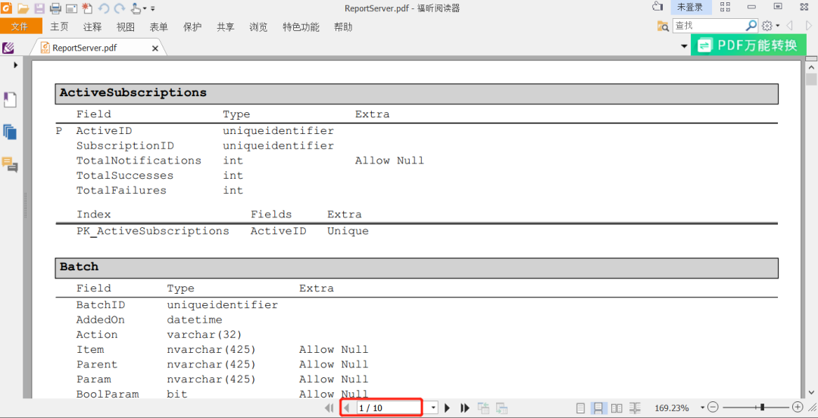Undo the last action

103,8
